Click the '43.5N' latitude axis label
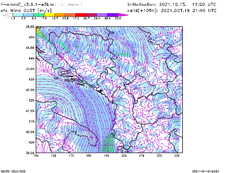Viewport: 225px width, 173px height. pyautogui.click(x=30, y=69)
